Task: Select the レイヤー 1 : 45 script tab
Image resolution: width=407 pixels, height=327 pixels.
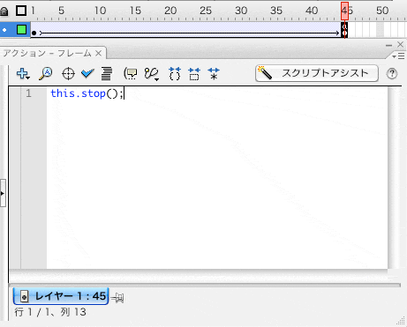Action: (x=61, y=296)
